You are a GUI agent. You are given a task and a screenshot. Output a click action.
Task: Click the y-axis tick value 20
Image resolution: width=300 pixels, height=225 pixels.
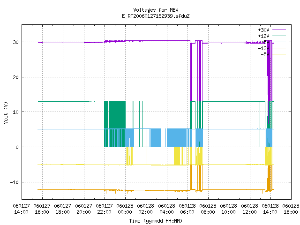15,77
